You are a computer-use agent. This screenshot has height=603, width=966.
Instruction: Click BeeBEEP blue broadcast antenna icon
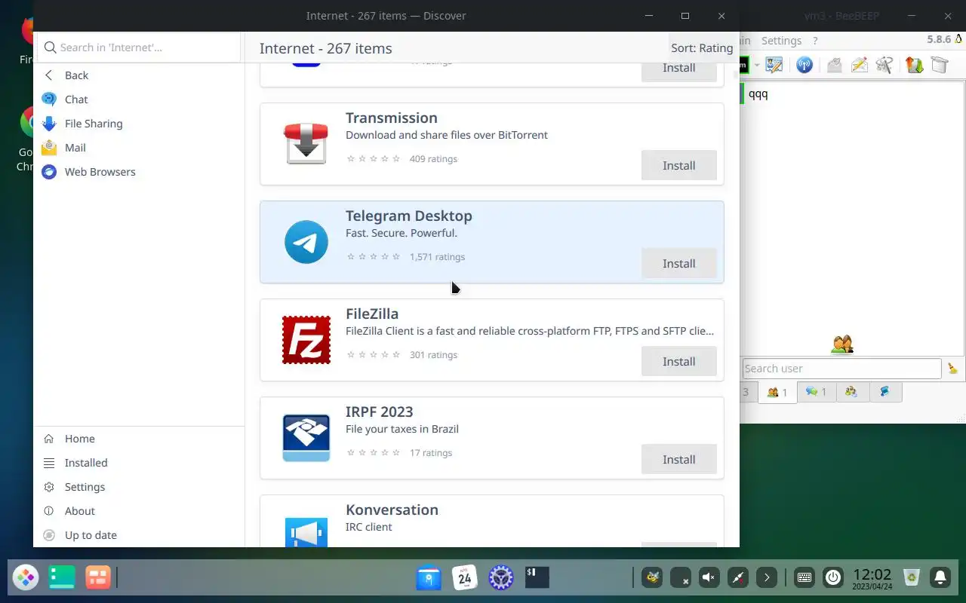(804, 65)
